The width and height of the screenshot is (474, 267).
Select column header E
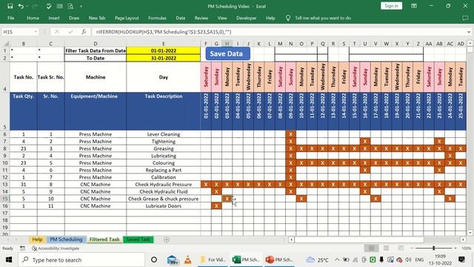point(163,44)
